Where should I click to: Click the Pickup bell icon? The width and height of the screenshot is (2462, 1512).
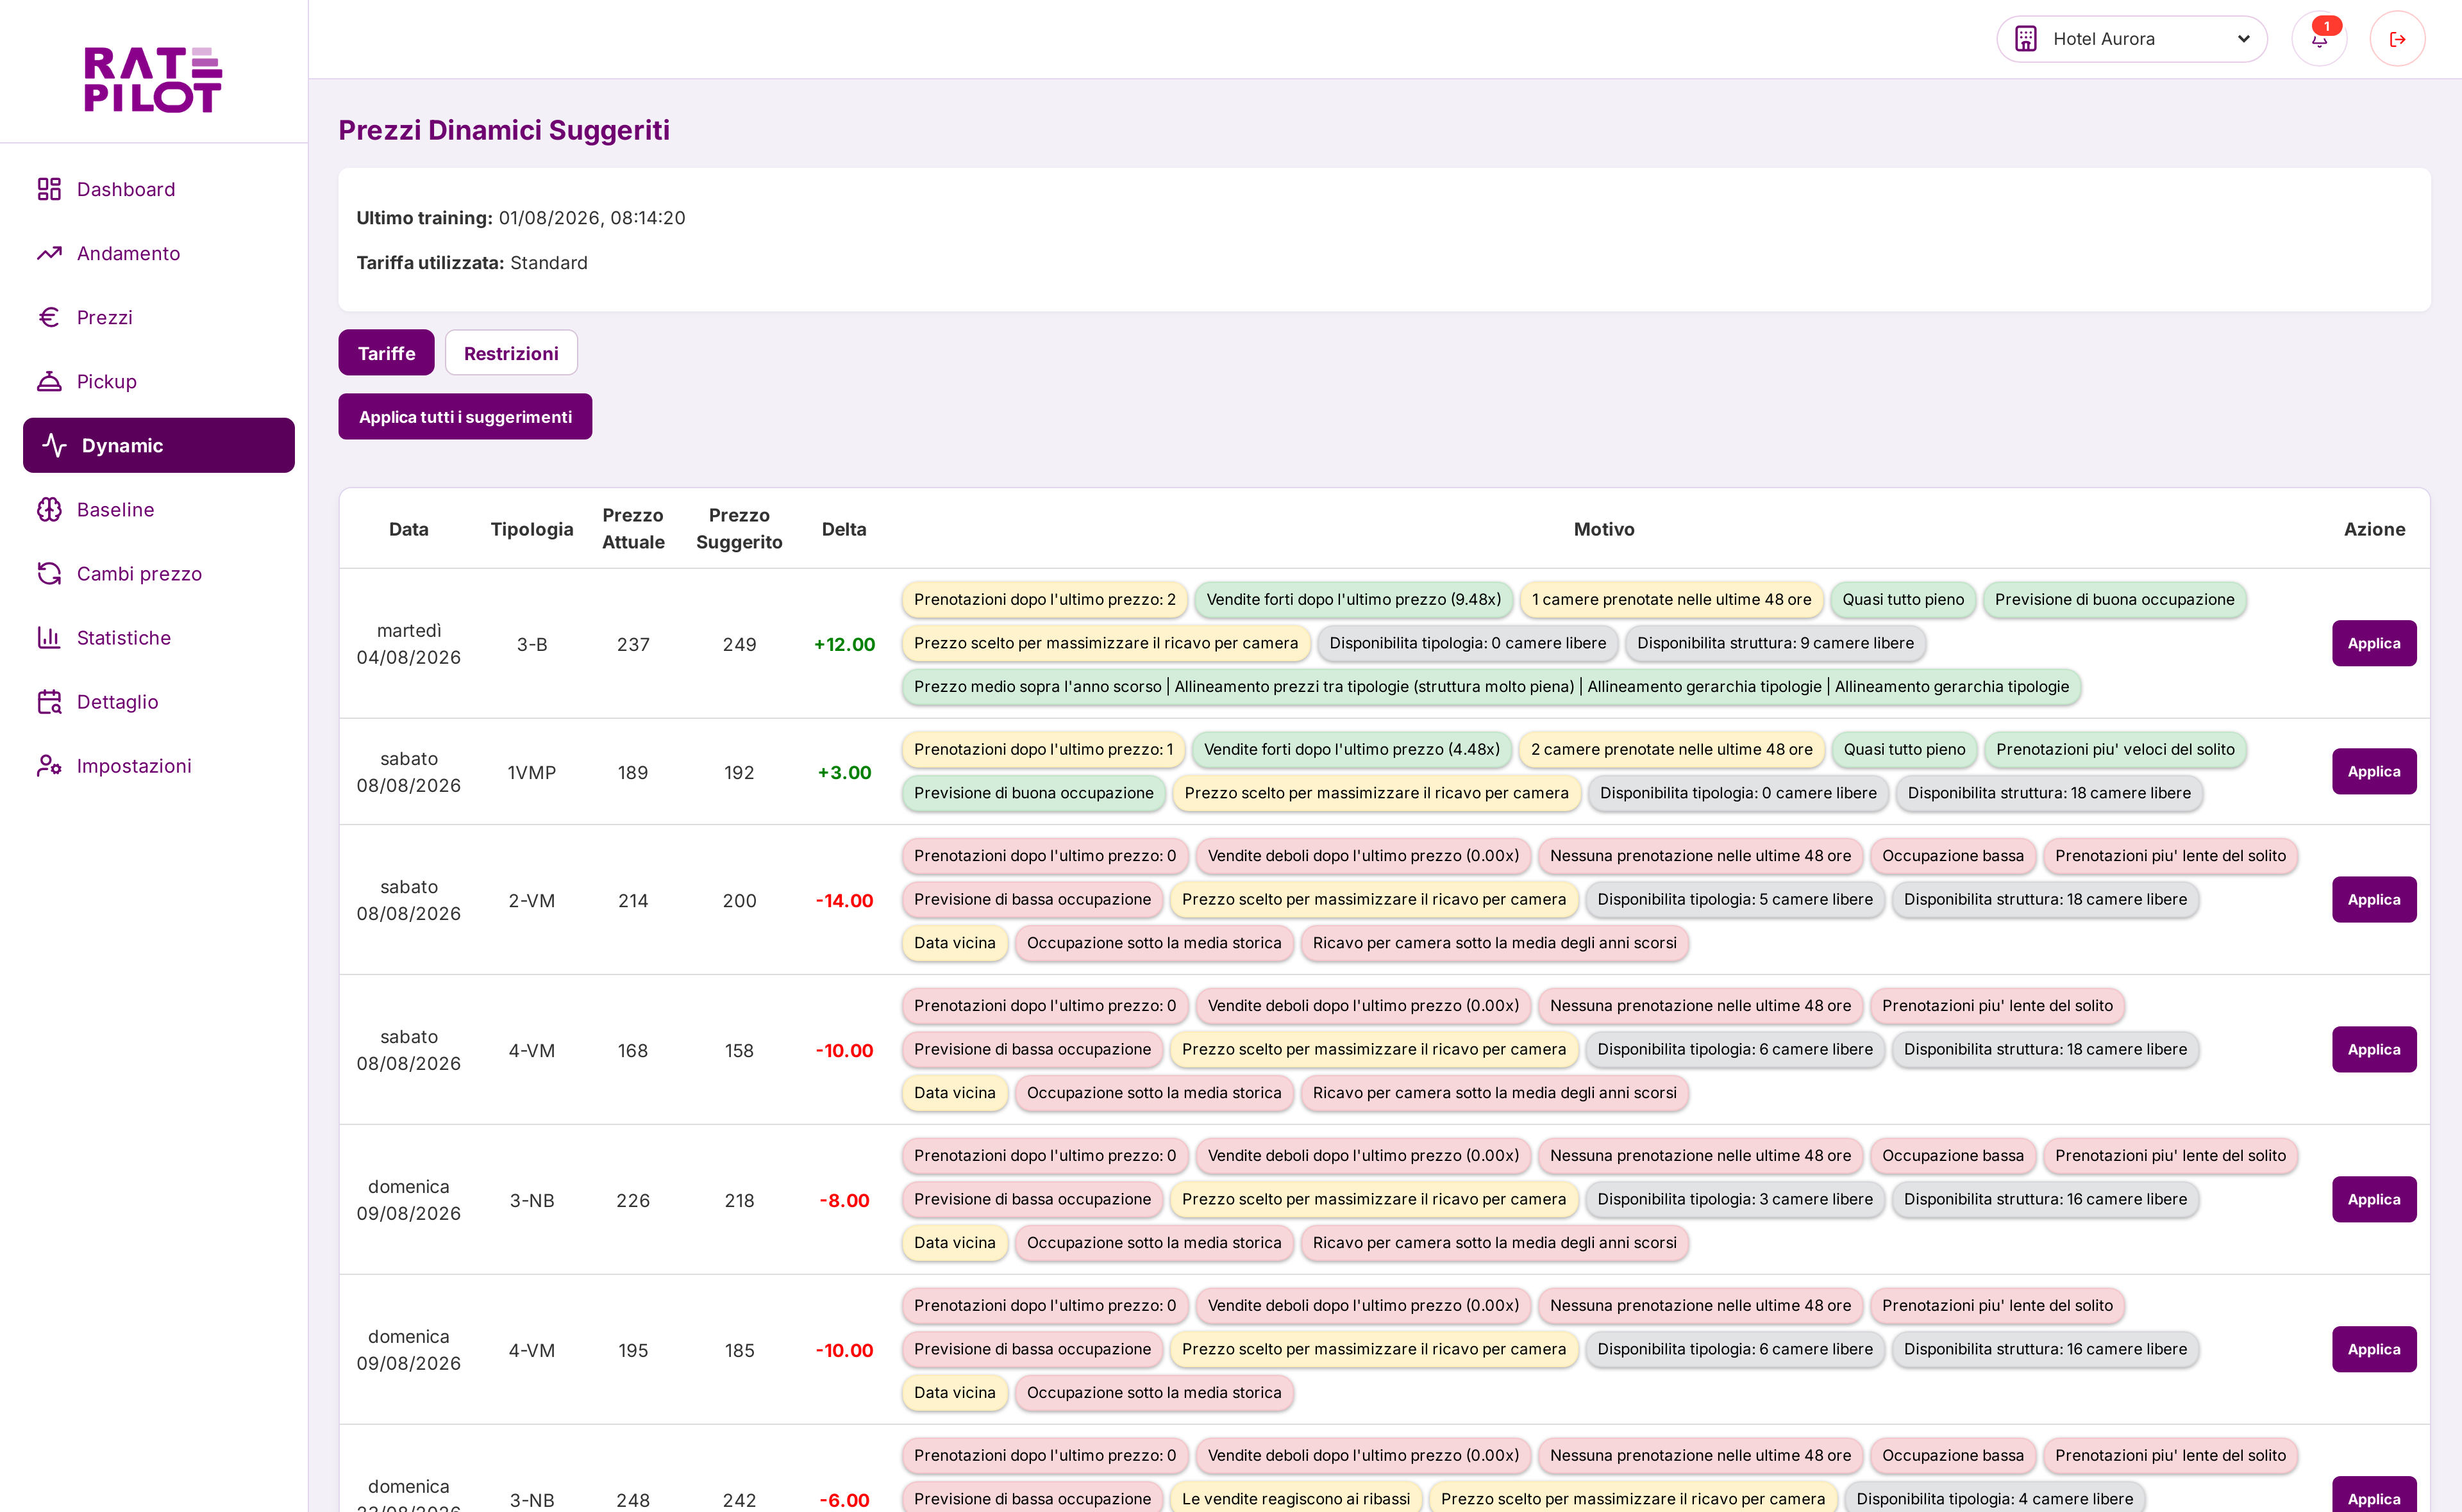click(x=49, y=381)
